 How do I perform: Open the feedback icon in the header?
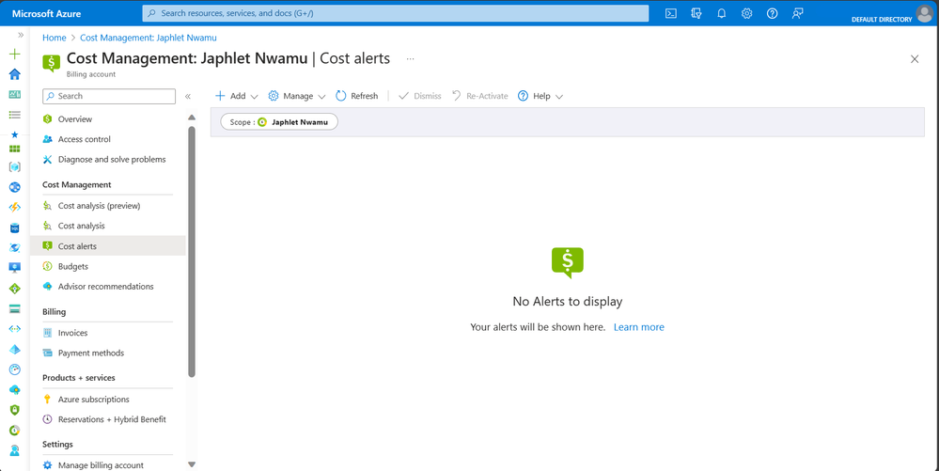click(798, 13)
